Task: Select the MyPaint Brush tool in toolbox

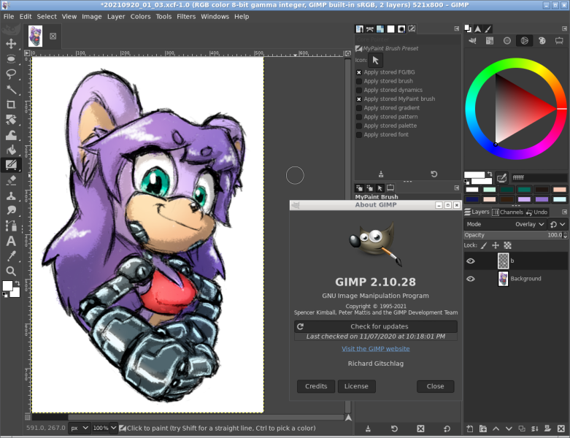Action: click(11, 165)
